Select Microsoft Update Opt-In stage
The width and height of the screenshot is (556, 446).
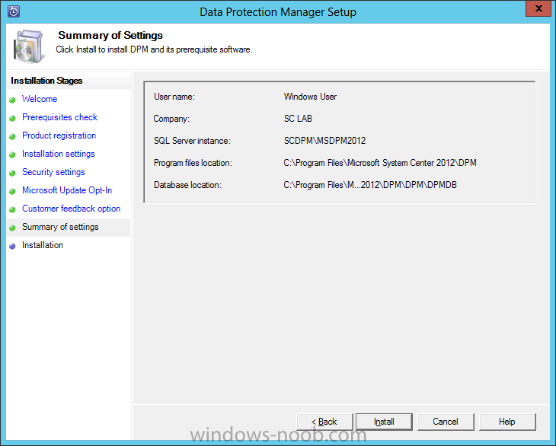tap(67, 190)
